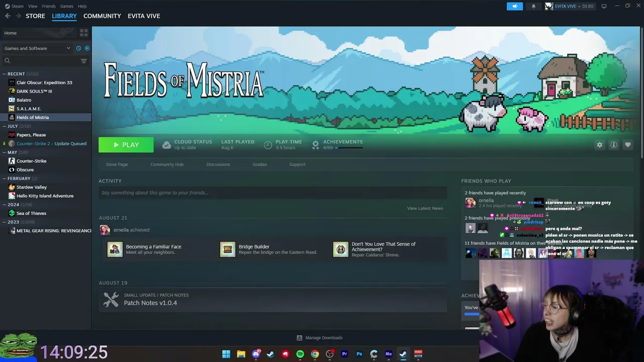Image resolution: width=644 pixels, height=362 pixels.
Task: Collapse the 2024 games group
Action: [4, 205]
